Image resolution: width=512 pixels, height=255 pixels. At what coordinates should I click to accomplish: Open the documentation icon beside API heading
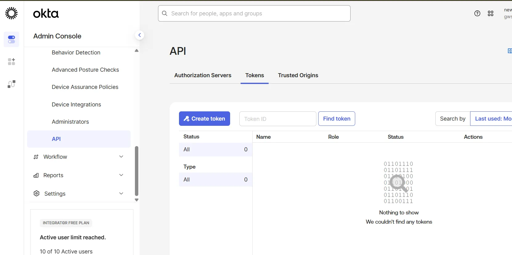(510, 51)
